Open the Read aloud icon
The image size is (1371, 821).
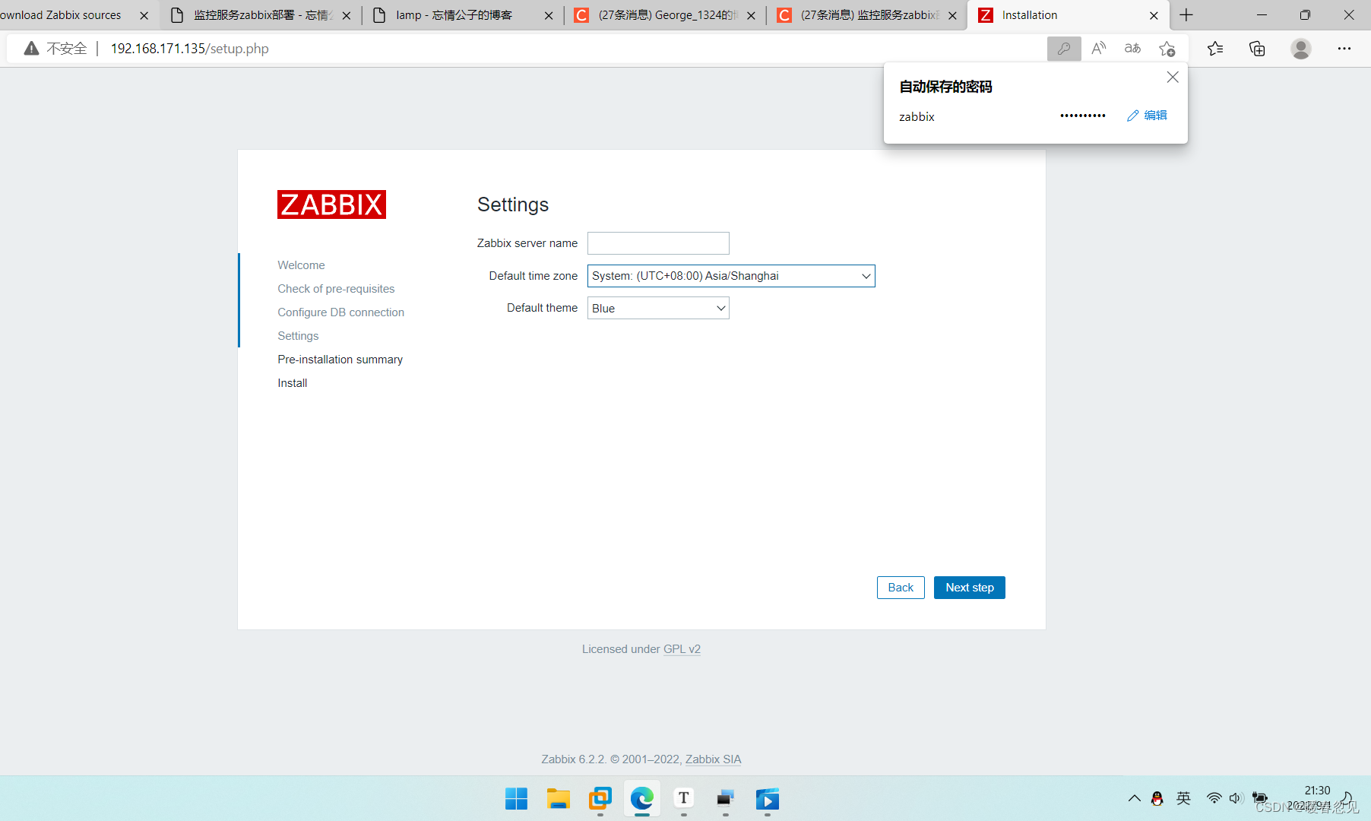pos(1098,49)
